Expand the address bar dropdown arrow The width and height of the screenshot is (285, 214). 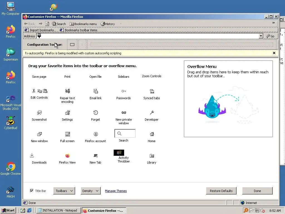(261, 36)
